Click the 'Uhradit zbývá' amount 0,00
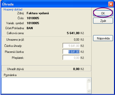Image resolution: width=115 pixels, height=95 pixels. coord(76,69)
